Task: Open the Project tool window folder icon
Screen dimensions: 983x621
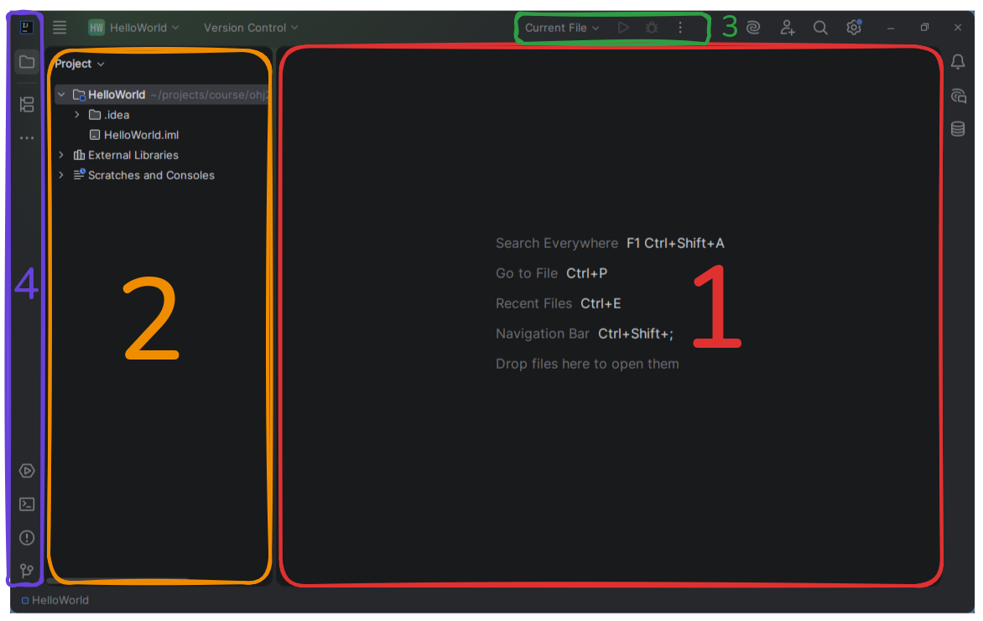Action: point(27,62)
